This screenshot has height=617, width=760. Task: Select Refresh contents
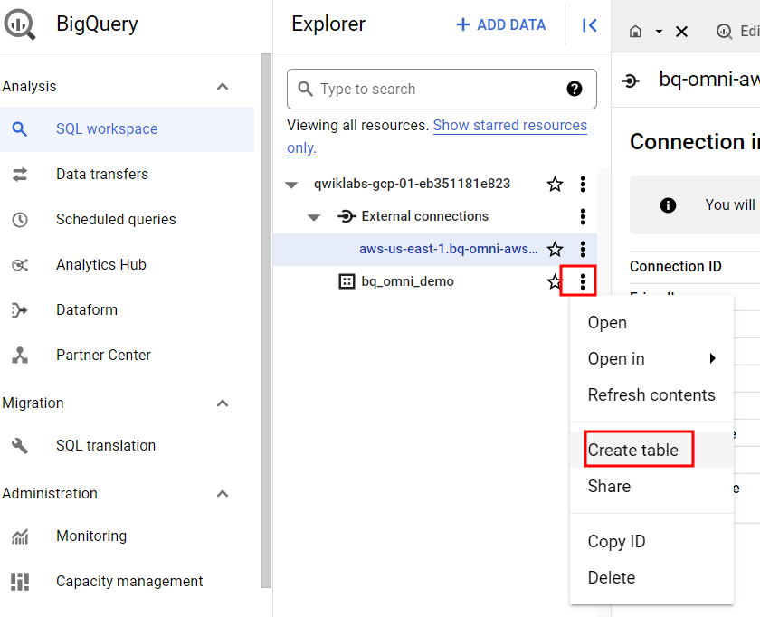[652, 395]
